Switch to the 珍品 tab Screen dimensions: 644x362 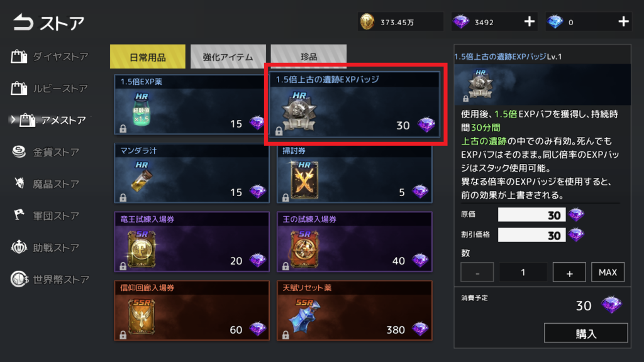click(x=308, y=56)
